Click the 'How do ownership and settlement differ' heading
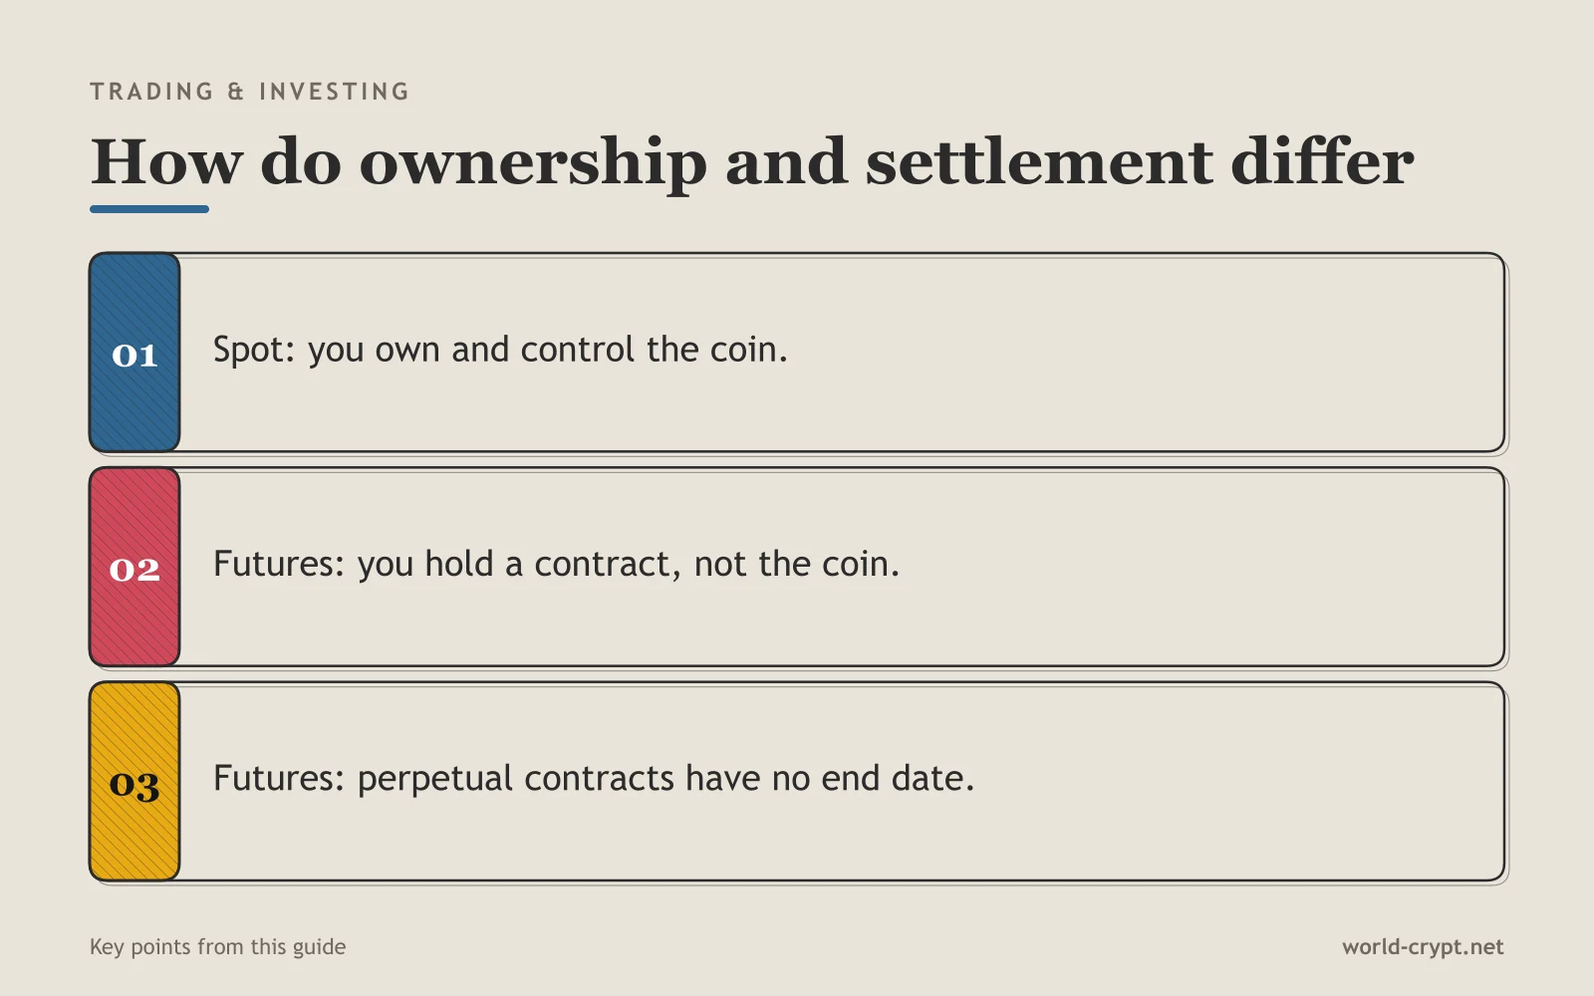Viewport: 1594px width, 996px height. pyautogui.click(x=752, y=162)
